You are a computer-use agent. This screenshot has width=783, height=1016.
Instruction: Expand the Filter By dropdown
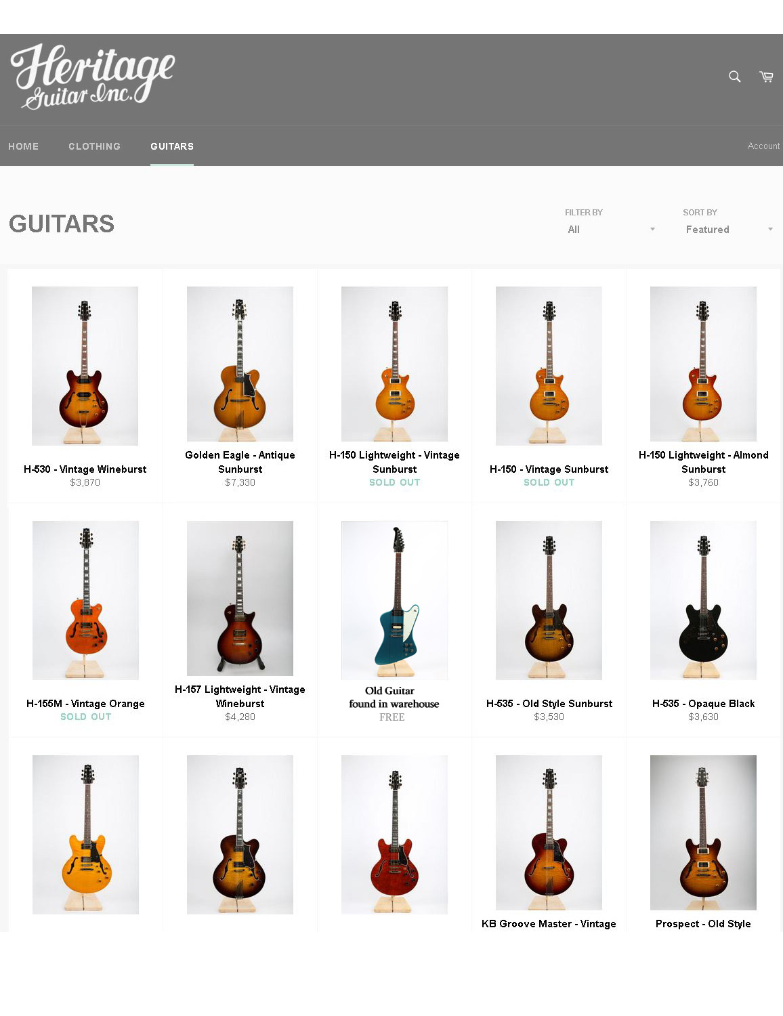611,230
